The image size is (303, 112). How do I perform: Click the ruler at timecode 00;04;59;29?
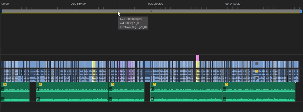tap(78, 4)
